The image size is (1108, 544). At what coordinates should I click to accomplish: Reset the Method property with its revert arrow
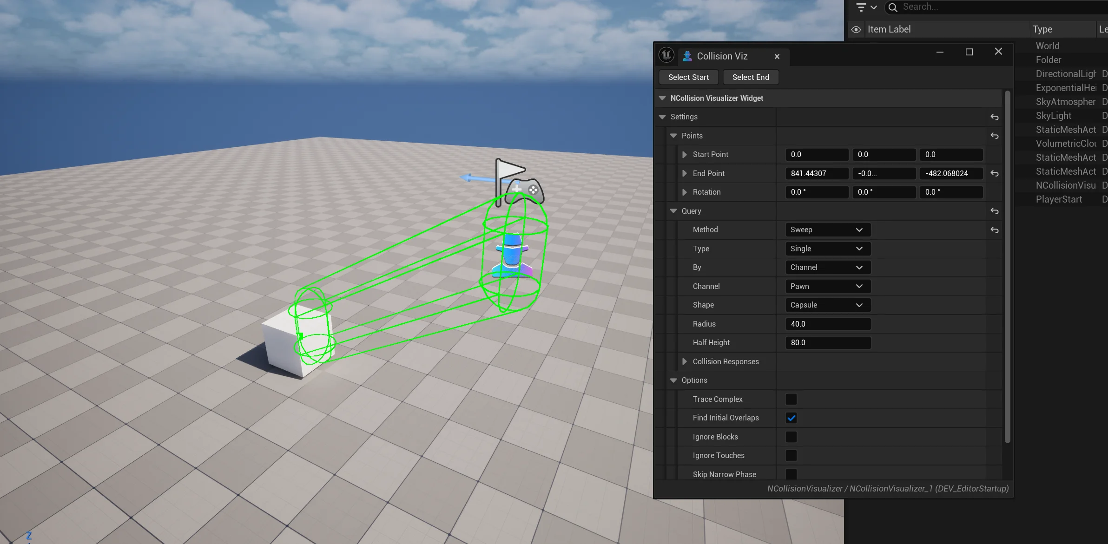(995, 230)
